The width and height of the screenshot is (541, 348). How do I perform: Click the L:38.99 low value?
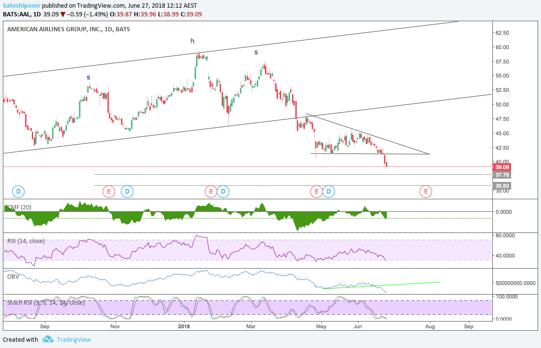tap(169, 14)
